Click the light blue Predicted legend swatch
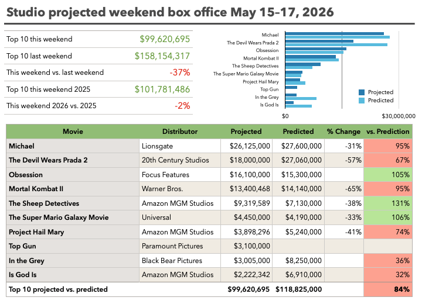 pos(362,101)
